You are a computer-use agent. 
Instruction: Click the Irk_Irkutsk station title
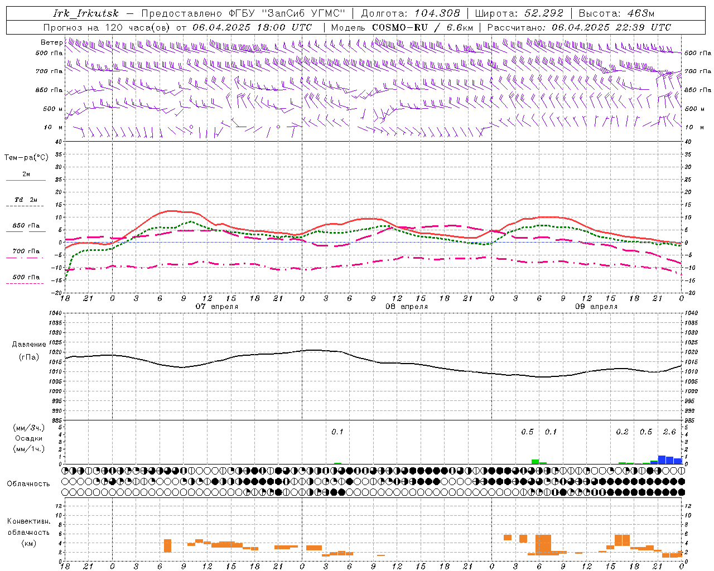tap(86, 13)
